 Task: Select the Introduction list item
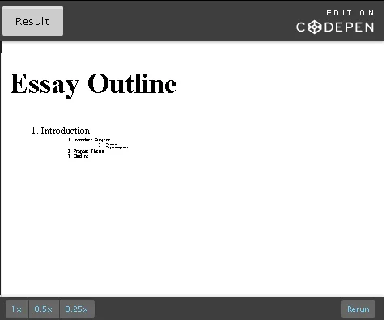point(65,131)
